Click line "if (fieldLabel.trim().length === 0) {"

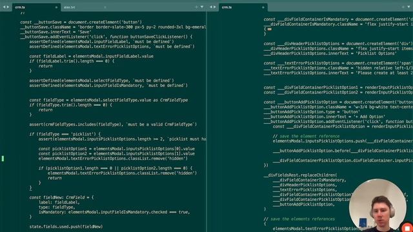point(72,61)
